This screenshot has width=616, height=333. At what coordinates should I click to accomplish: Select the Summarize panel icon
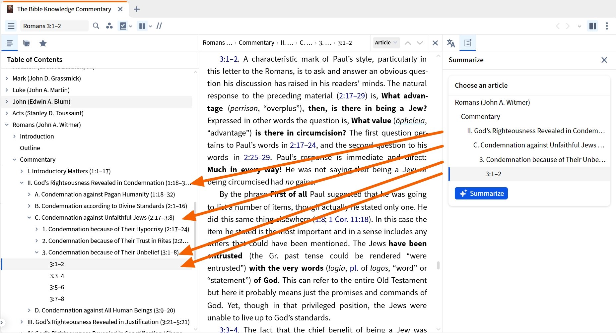(x=468, y=43)
